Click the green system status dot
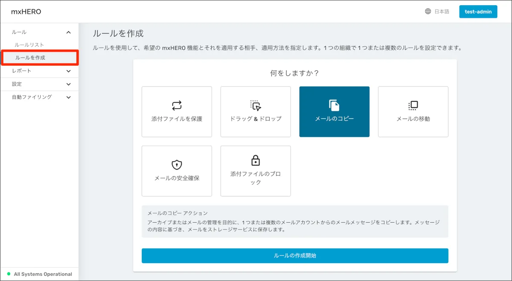This screenshot has width=512, height=281. pos(9,274)
